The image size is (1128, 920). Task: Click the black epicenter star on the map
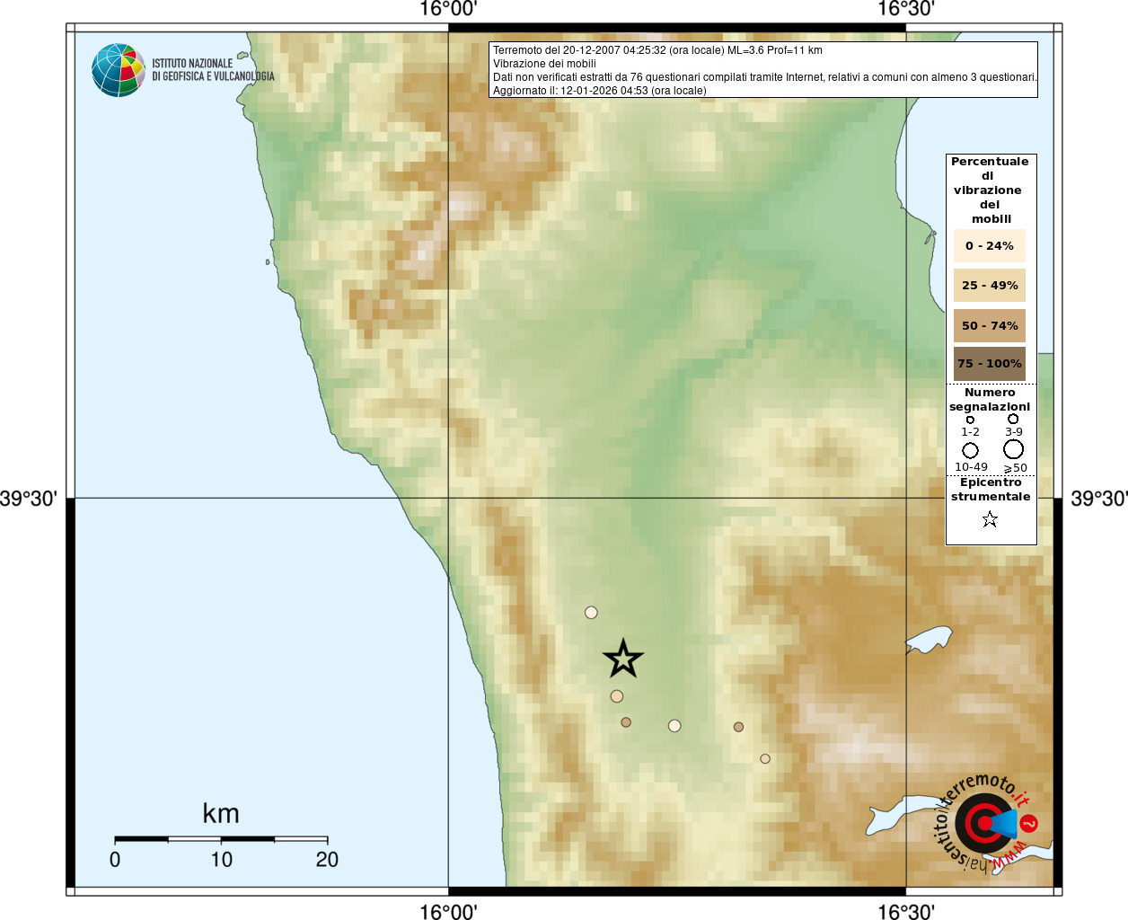point(623,659)
